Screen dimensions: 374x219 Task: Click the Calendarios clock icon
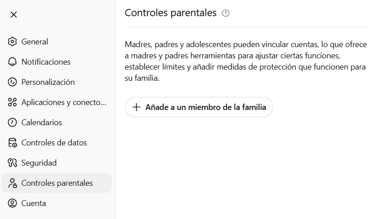pyautogui.click(x=13, y=123)
